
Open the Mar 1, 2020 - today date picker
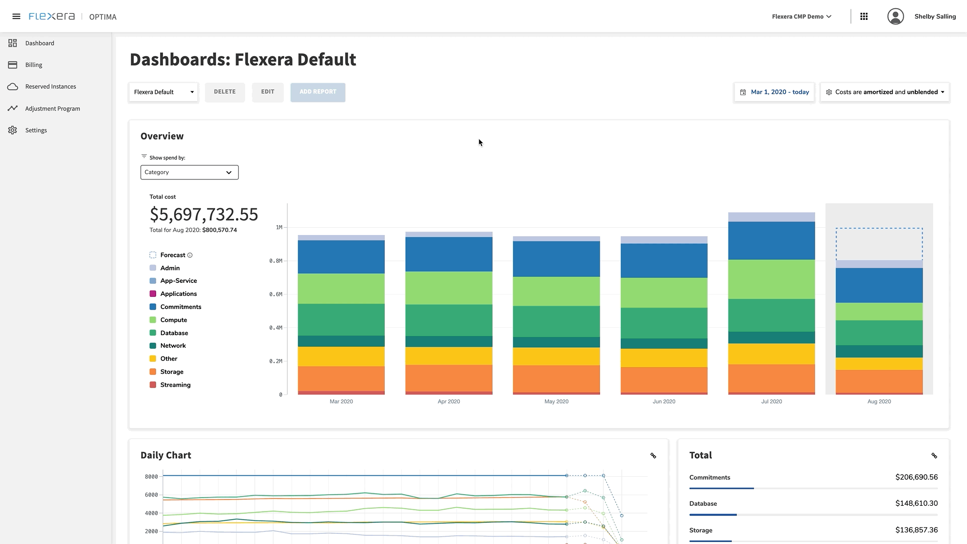pyautogui.click(x=774, y=92)
